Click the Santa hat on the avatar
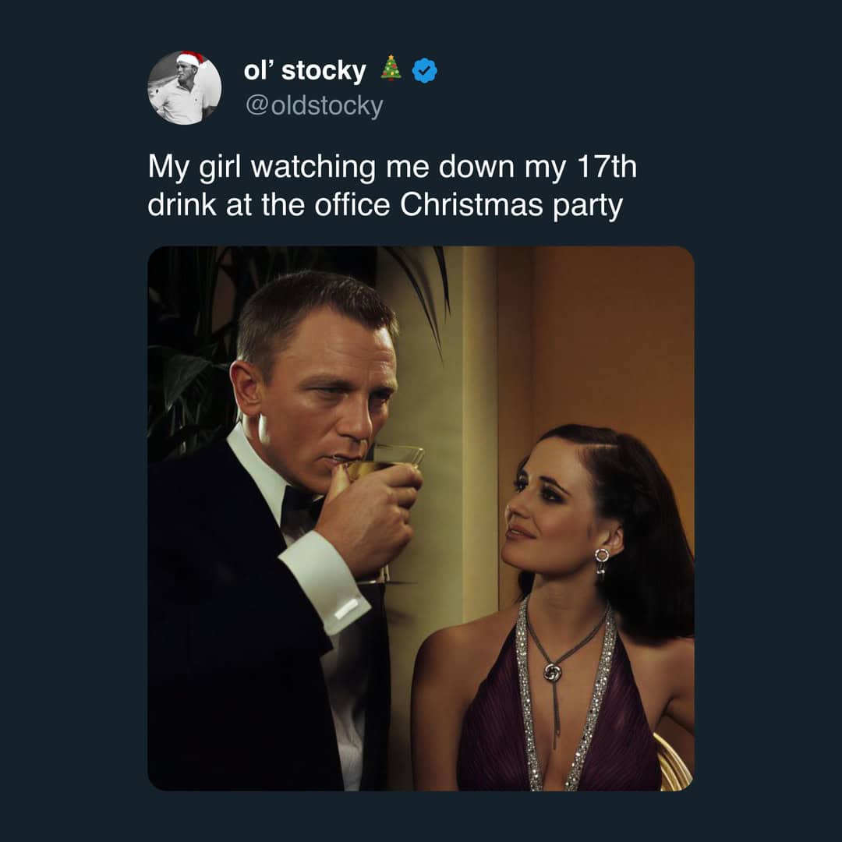The width and height of the screenshot is (842, 842). point(191,59)
